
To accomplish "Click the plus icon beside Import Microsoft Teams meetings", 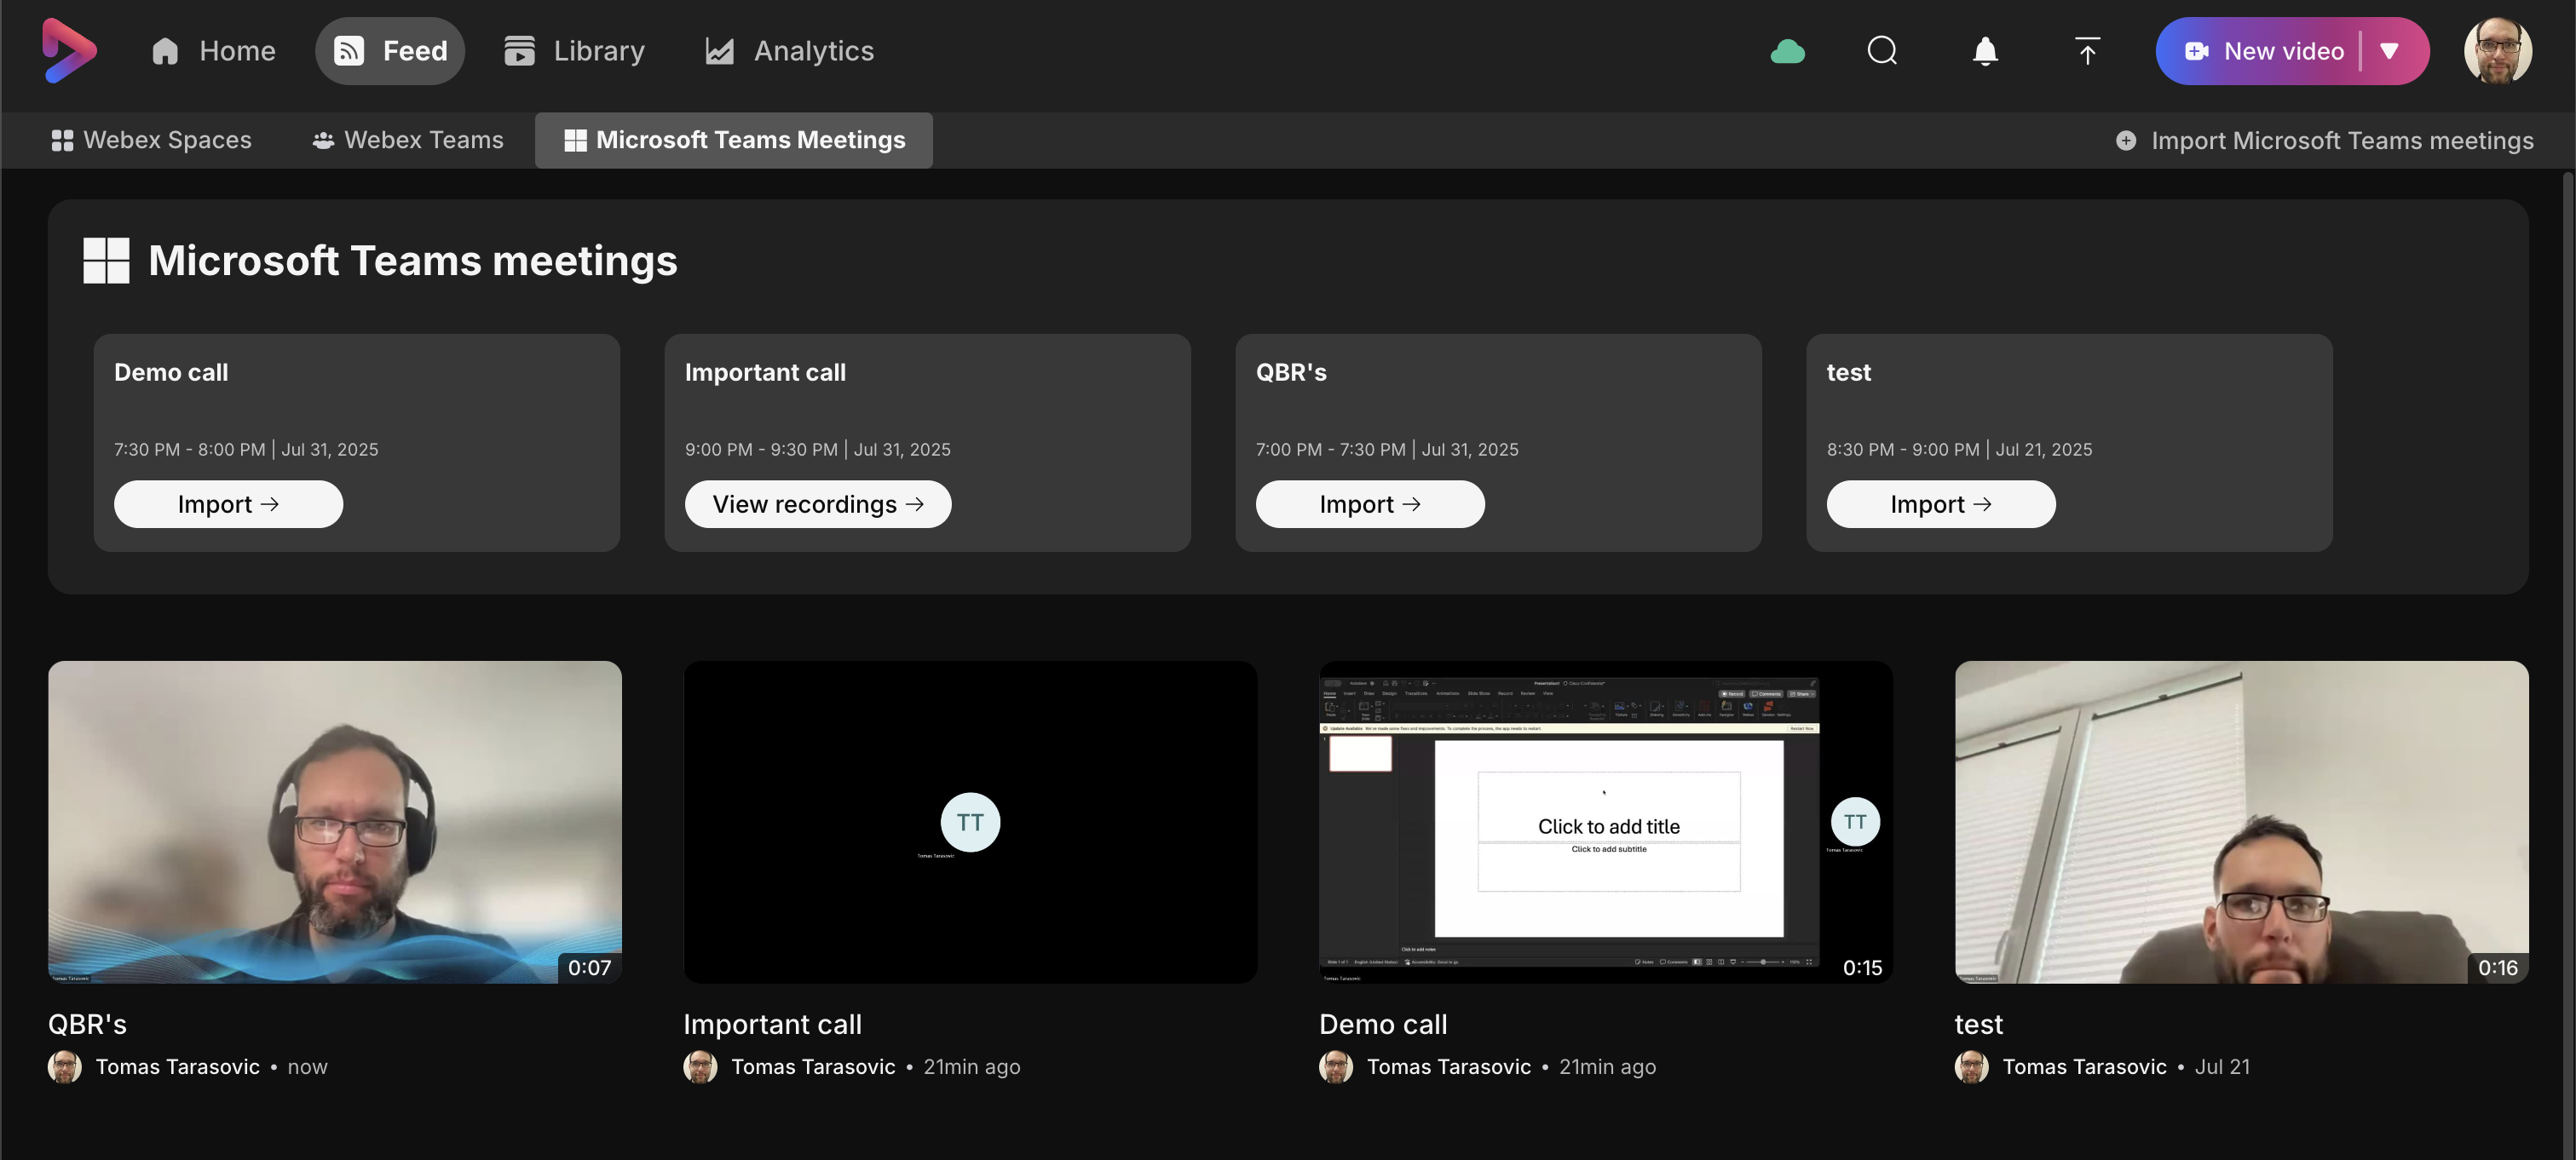I will (x=2126, y=141).
